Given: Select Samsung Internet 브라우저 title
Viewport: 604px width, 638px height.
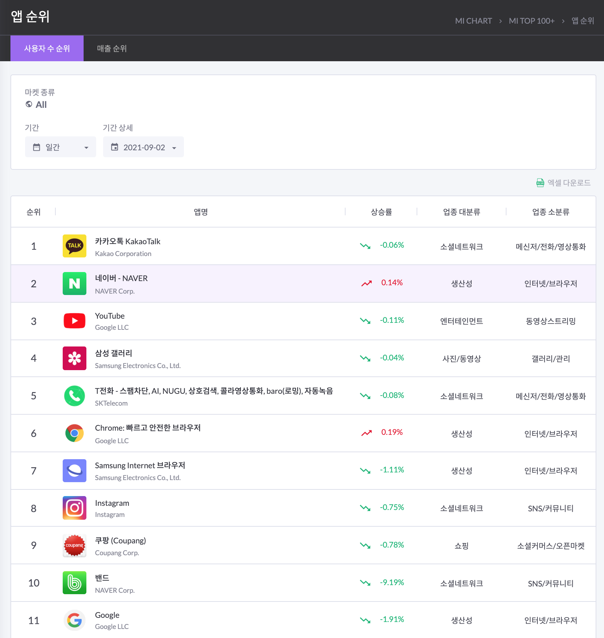Looking at the screenshot, I should tap(140, 465).
